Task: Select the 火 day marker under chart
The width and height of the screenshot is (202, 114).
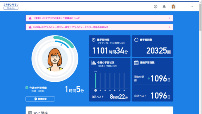Action: click(x=100, y=90)
